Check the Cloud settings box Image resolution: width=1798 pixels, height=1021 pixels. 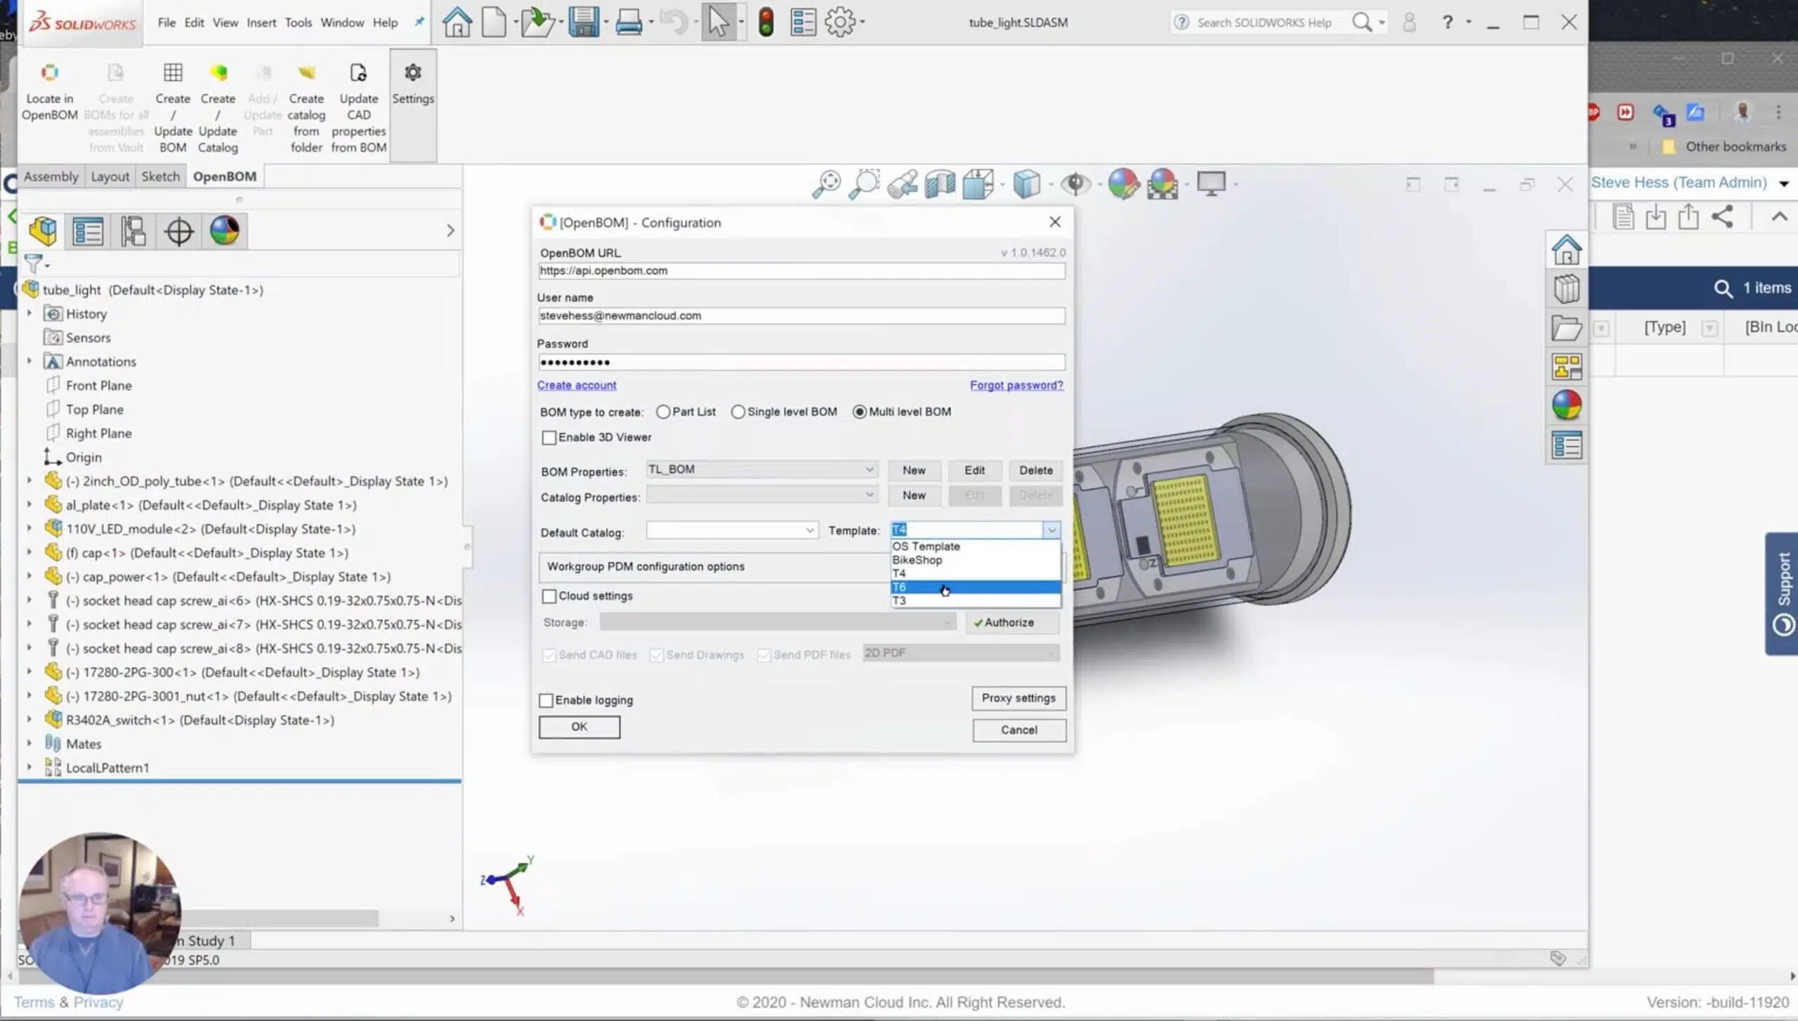point(549,596)
